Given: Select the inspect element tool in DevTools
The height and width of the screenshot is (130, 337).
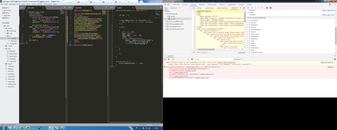Looking at the screenshot, I should (x=165, y=4).
